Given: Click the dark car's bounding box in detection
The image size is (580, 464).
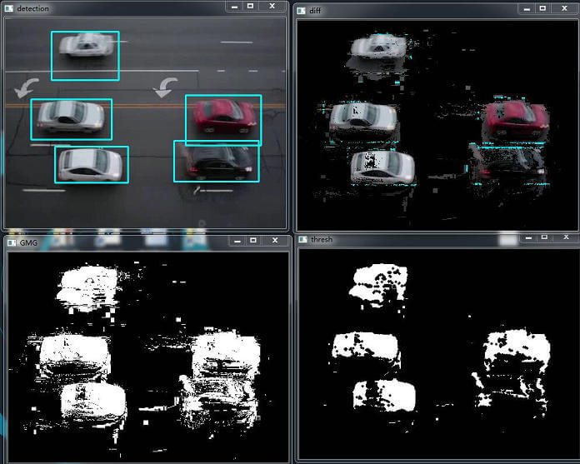Looking at the screenshot, I should [x=216, y=162].
